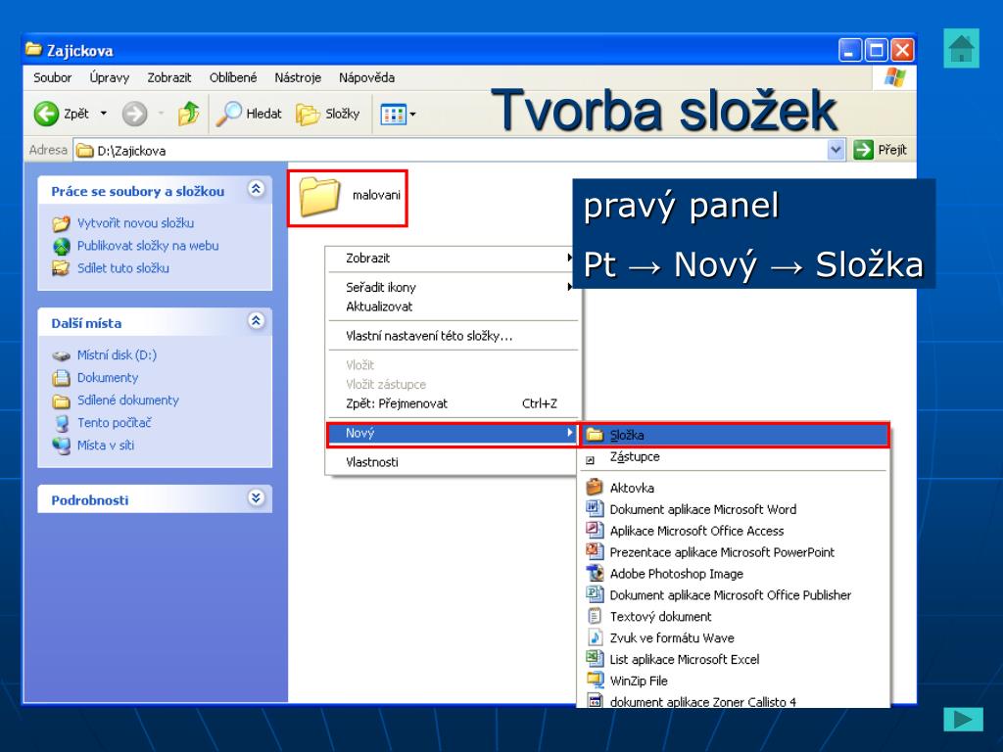Image resolution: width=1003 pixels, height=752 pixels.
Task: Open the Zobrazit menu in menu bar
Action: click(x=169, y=77)
